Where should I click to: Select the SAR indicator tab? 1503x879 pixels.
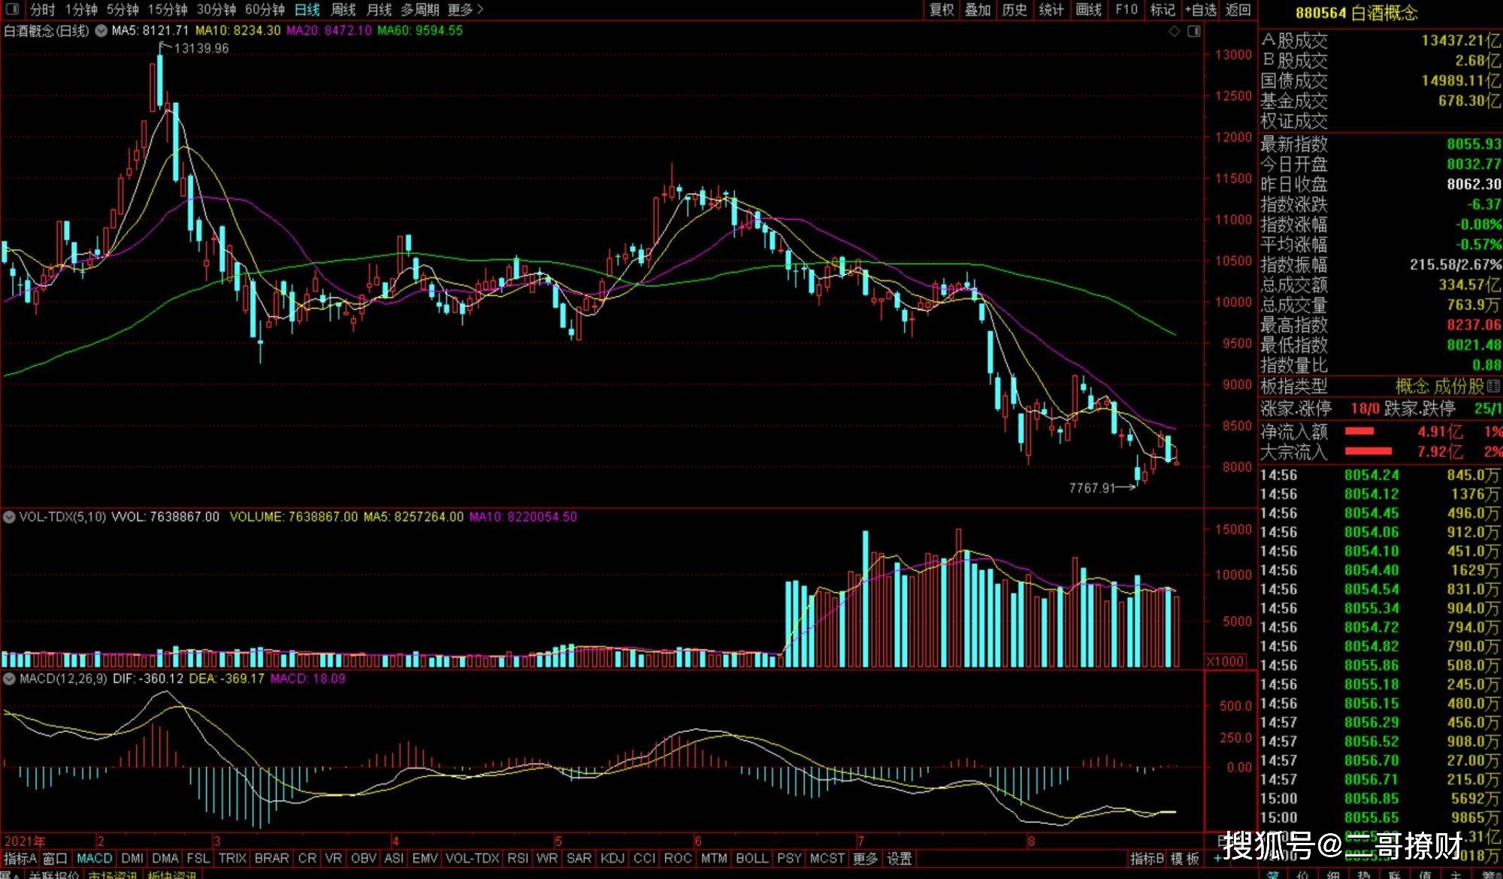click(579, 858)
